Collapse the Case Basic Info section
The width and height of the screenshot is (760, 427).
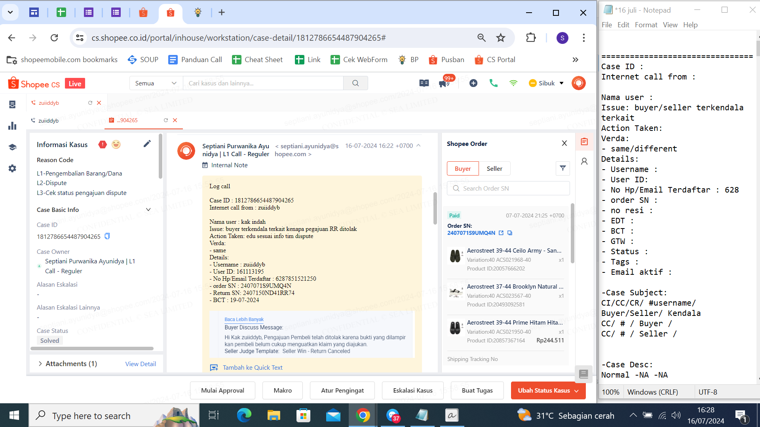pos(148,210)
